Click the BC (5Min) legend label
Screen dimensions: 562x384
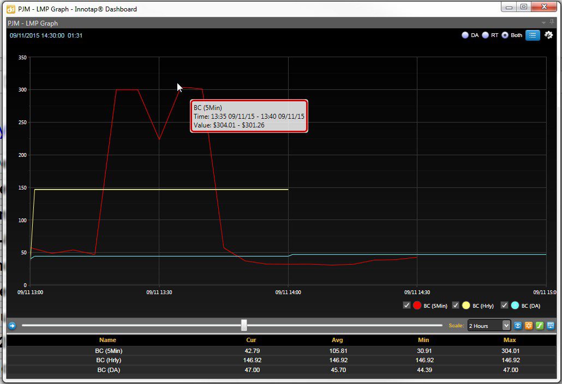435,306
